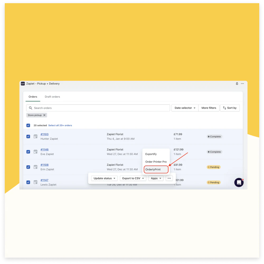Open the More filters button
Image resolution: width=264 pixels, height=264 pixels.
[209, 108]
